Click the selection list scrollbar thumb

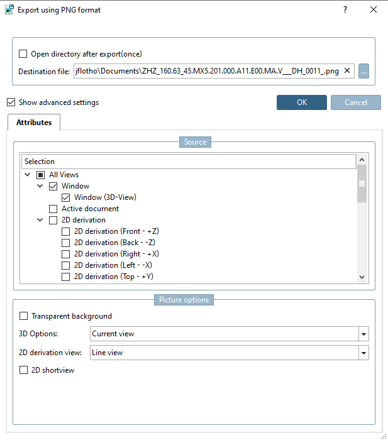click(362, 184)
